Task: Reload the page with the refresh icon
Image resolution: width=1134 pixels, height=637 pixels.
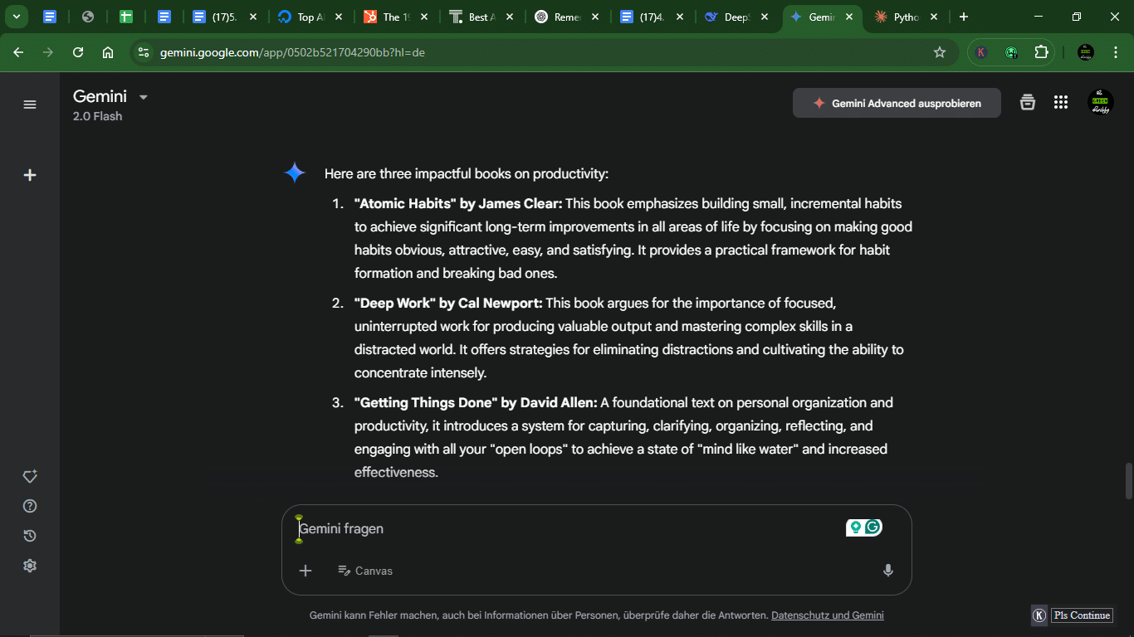Action: pos(78,52)
